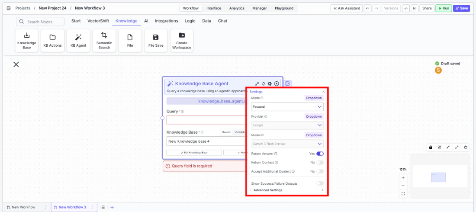Show info for the Query field
Image resolution: width=476 pixels, height=212 pixels.
pyautogui.click(x=182, y=112)
